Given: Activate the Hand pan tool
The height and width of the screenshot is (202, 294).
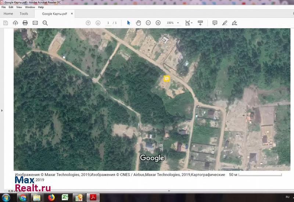Looking at the screenshot, I should pos(139,23).
